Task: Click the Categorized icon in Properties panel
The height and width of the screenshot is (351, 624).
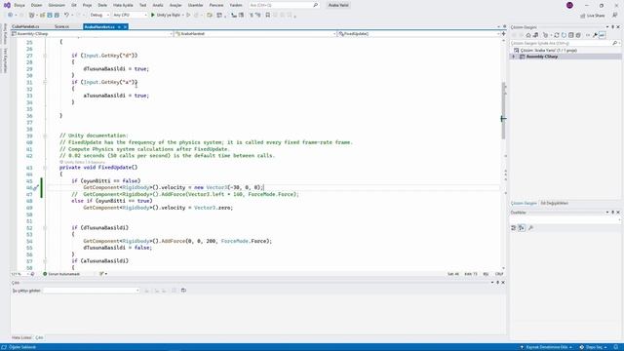Action: (x=514, y=227)
